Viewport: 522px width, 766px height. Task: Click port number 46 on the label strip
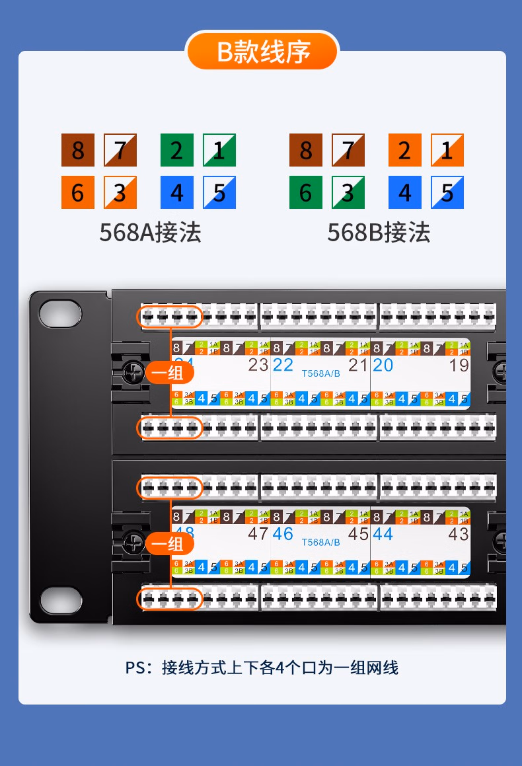coord(283,534)
